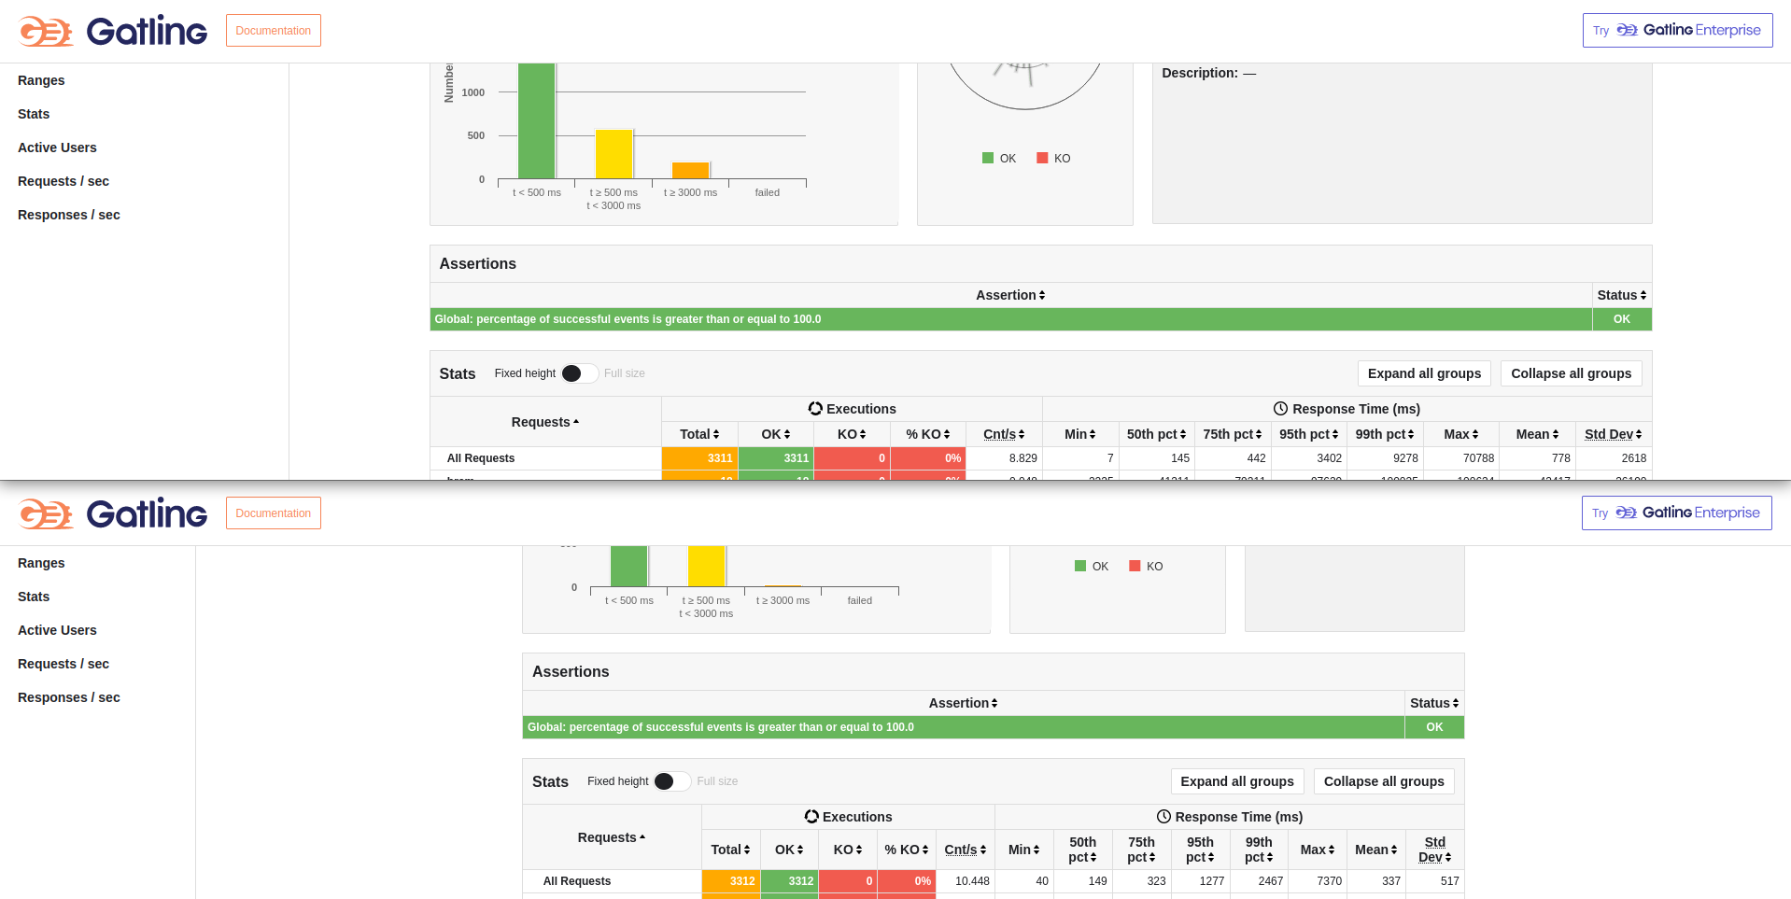Expand all groups in the Stats table
This screenshot has height=899, width=1791.
point(1423,373)
